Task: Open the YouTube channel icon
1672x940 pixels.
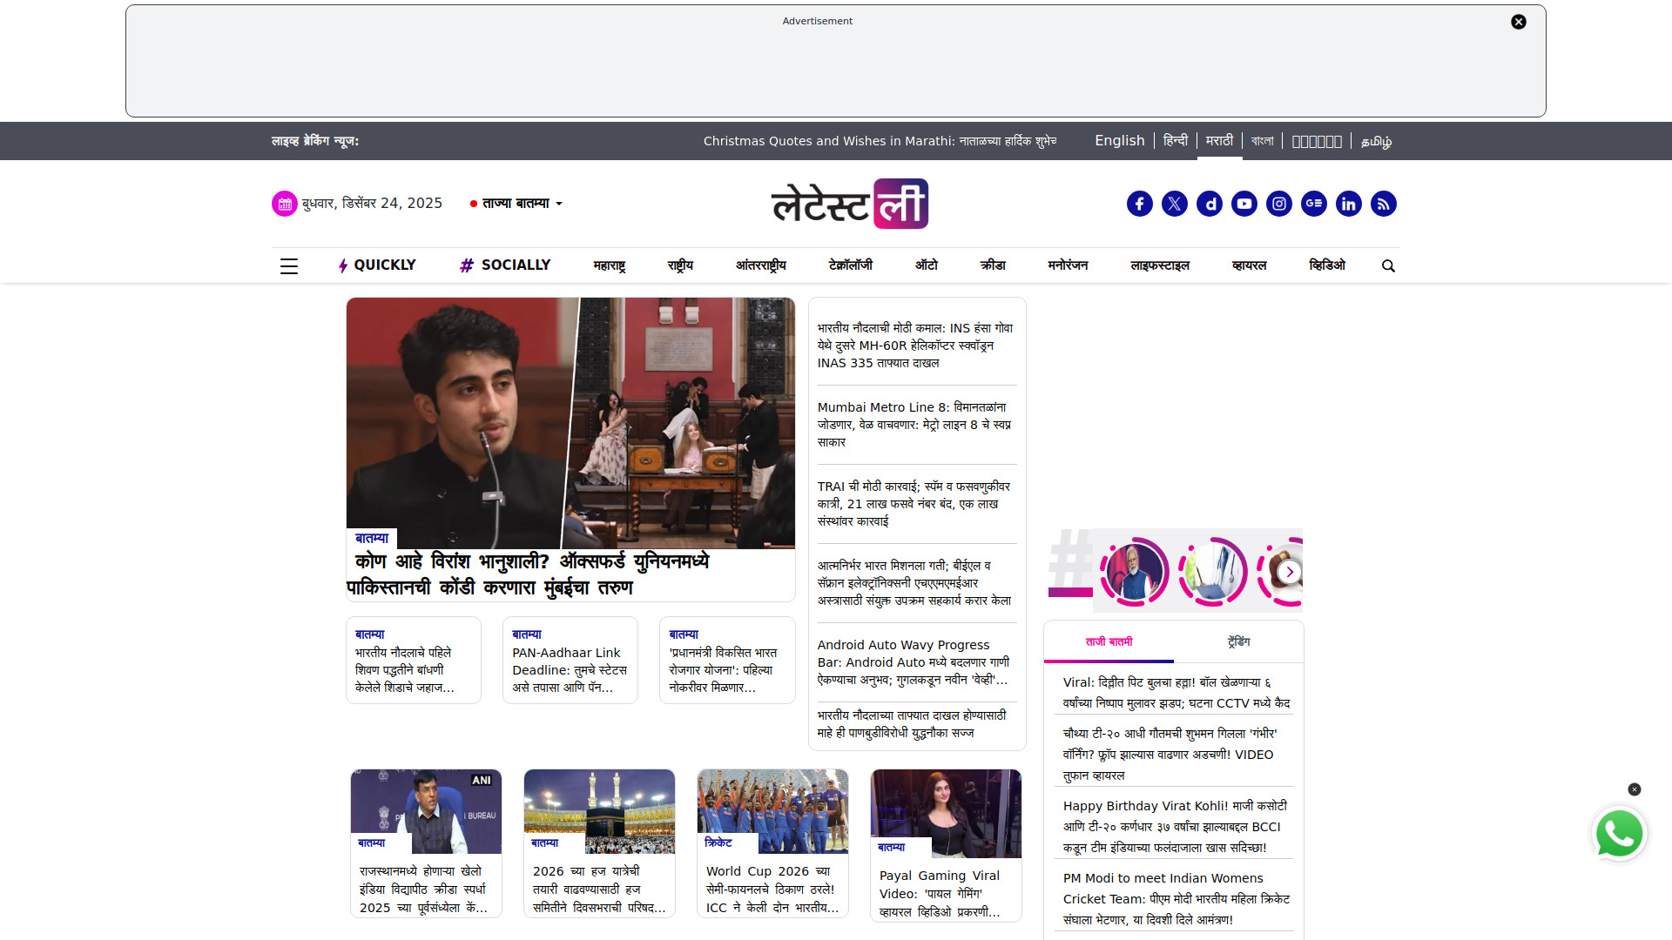Action: (1244, 204)
